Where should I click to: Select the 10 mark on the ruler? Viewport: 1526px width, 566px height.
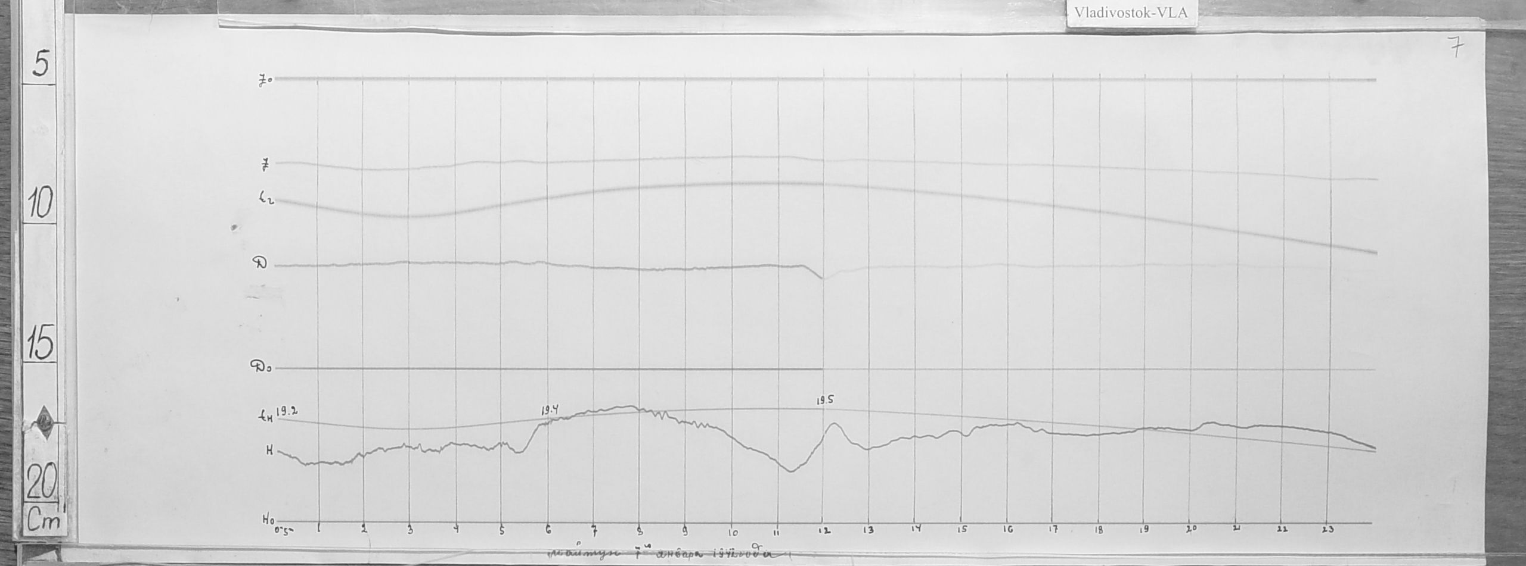point(40,204)
